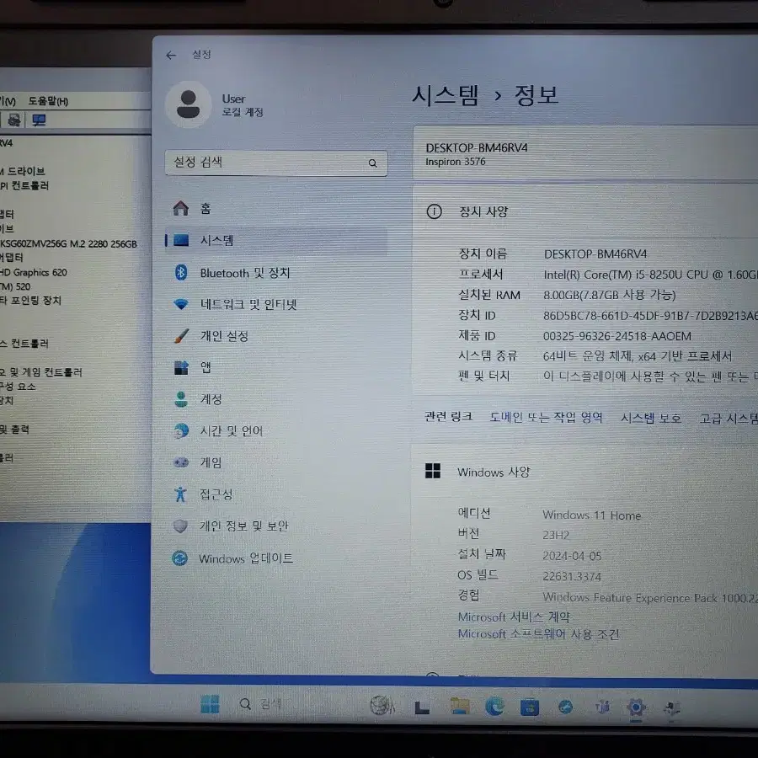Select 게임 컨트롤러 category in Device Manager

tap(41, 372)
